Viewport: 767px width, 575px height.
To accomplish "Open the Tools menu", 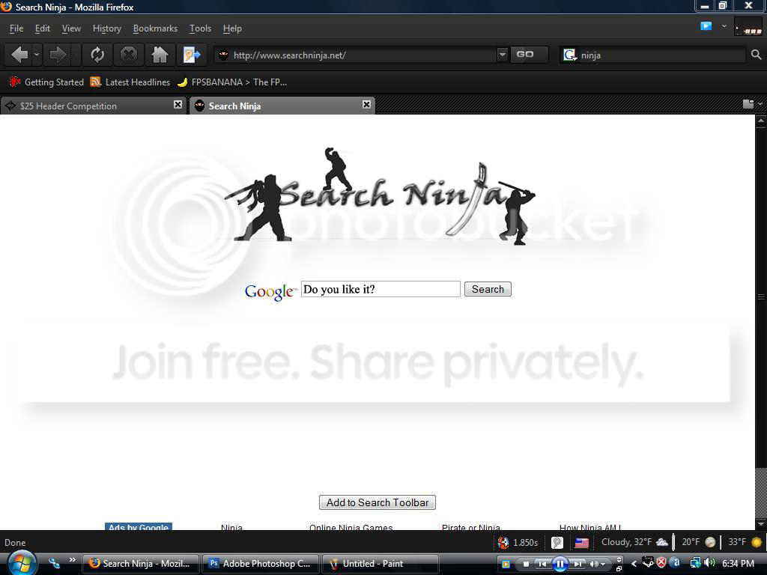I will tap(200, 28).
